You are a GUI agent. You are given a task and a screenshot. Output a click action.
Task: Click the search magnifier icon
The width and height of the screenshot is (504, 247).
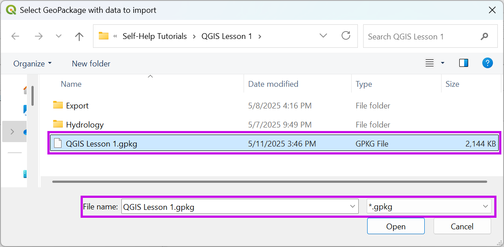485,36
